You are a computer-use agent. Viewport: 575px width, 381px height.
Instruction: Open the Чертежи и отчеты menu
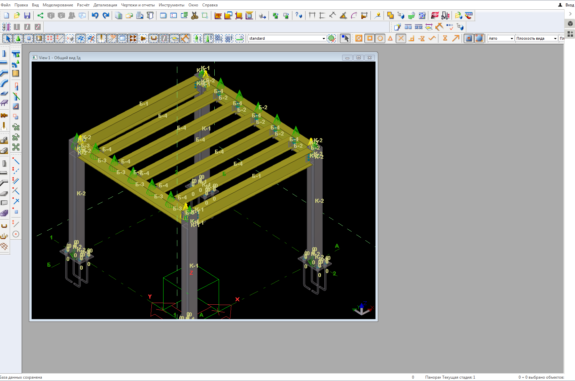(138, 5)
